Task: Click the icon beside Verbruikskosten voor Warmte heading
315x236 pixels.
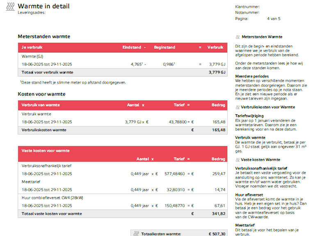Action: tap(237, 107)
